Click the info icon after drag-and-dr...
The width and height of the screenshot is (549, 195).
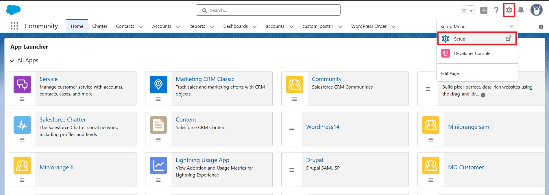pyautogui.click(x=483, y=95)
